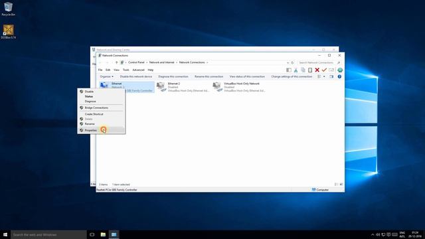Expand the view options dropdown arrow

[324, 77]
